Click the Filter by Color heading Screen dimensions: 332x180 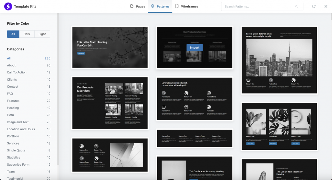18,24
